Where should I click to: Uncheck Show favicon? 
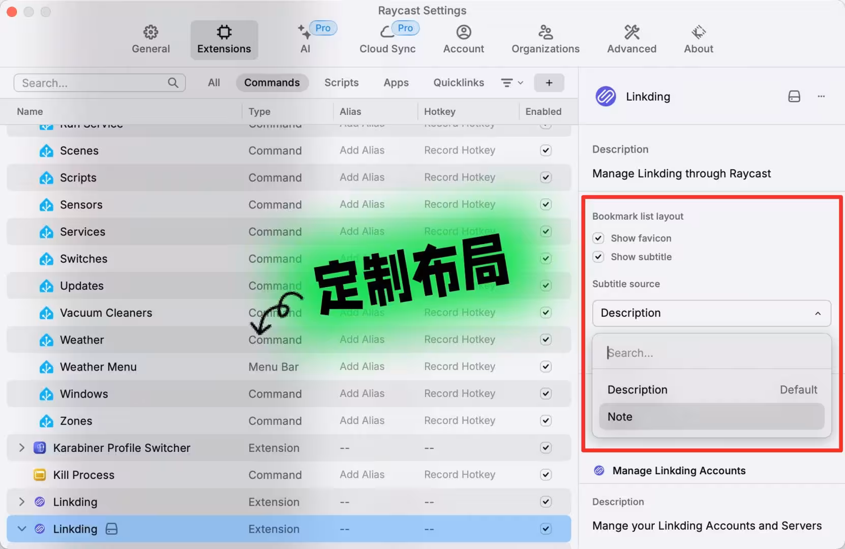598,238
